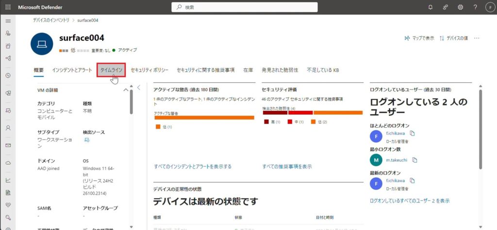Open the notifications bell
497x230 pixels.
430,7
